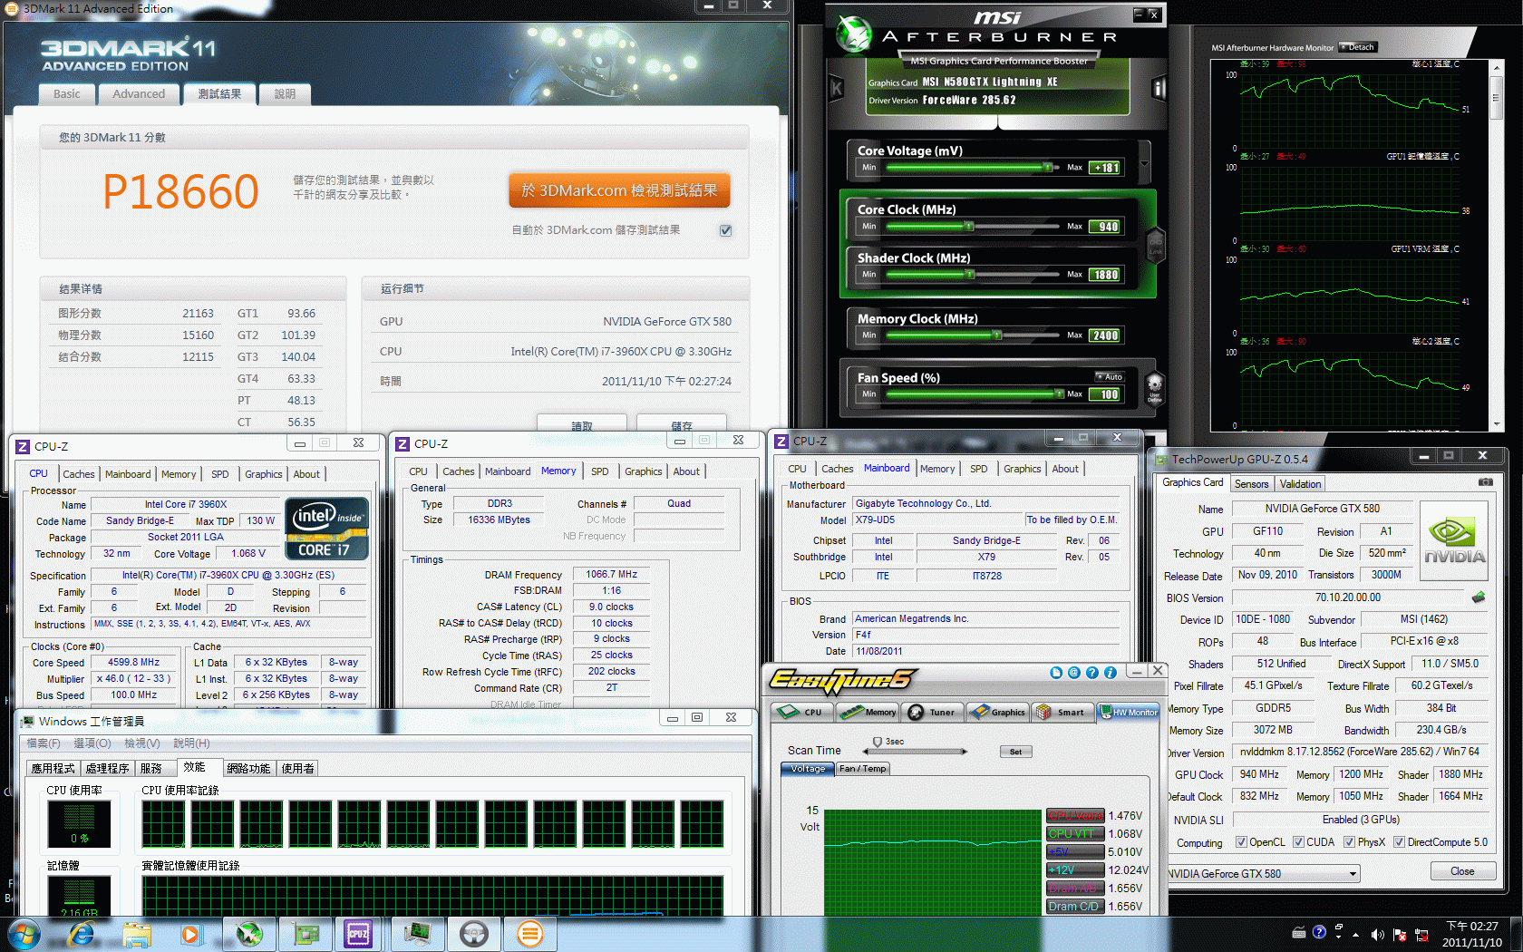Click the Intel Core i7 logo in CPU-Z
The height and width of the screenshot is (952, 1523).
[327, 528]
